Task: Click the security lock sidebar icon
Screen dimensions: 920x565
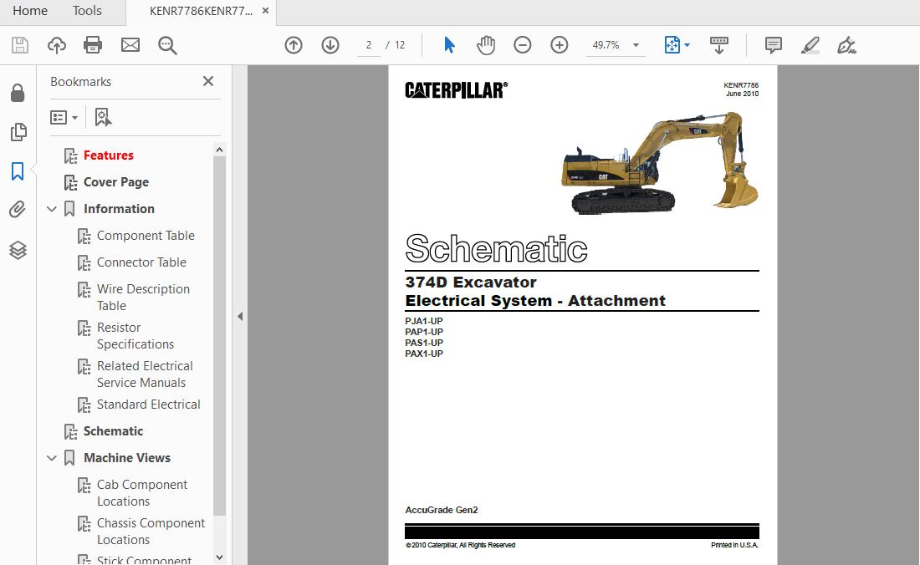Action: pos(18,93)
